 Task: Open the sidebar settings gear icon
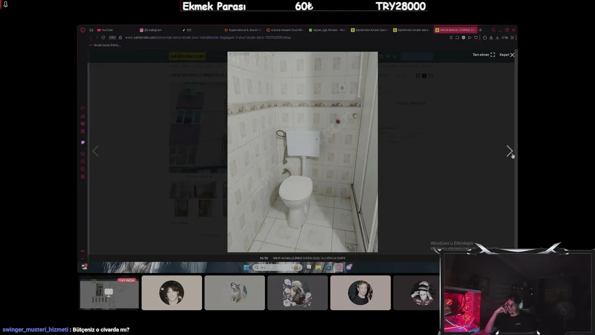[x=83, y=176]
